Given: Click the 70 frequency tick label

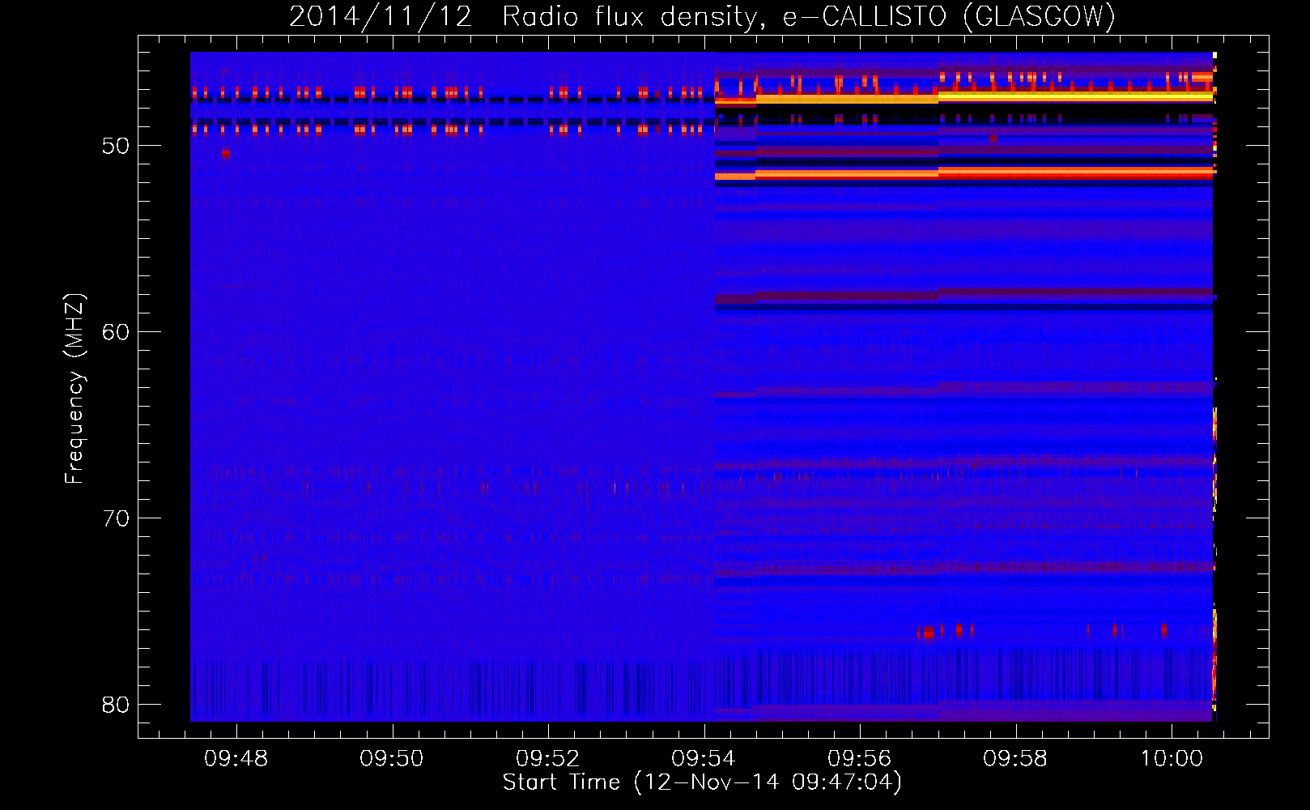Looking at the screenshot, I should (x=116, y=518).
